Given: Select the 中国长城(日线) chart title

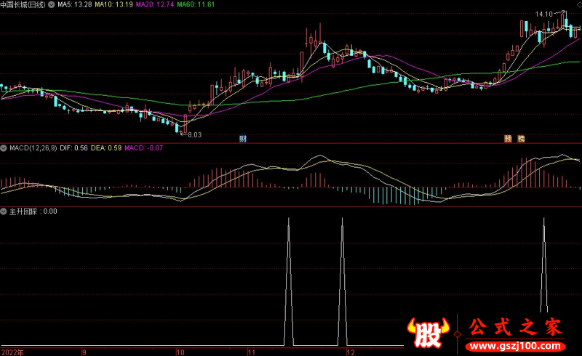Looking at the screenshot, I should (23, 5).
